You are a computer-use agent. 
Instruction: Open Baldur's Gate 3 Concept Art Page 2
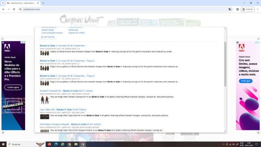tap(67, 76)
